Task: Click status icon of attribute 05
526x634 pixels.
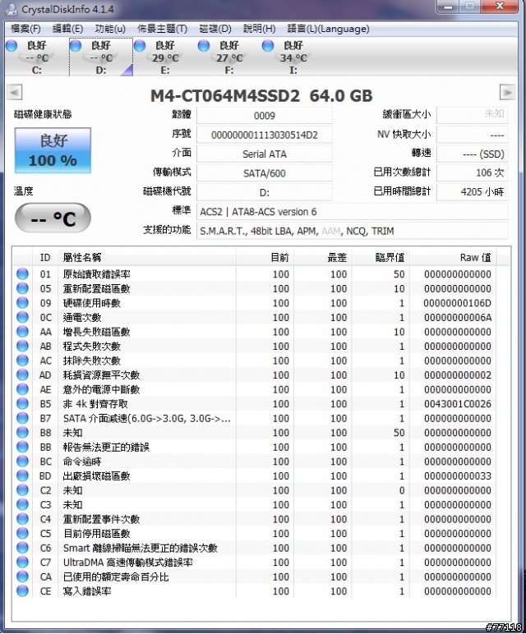Action: click(23, 288)
